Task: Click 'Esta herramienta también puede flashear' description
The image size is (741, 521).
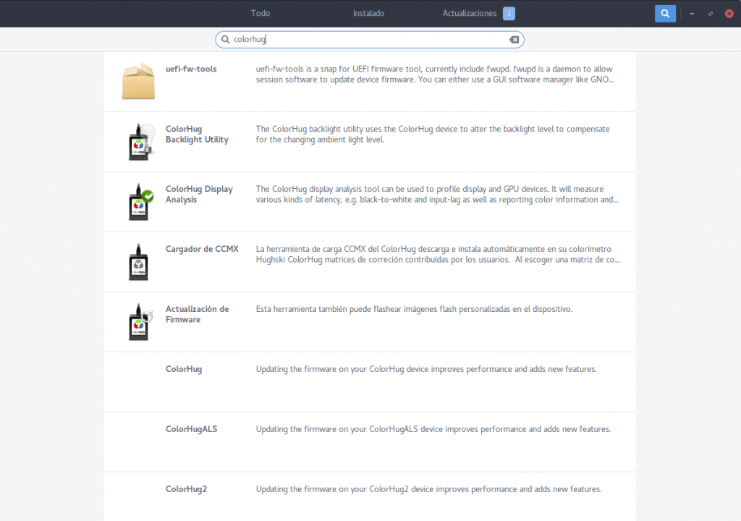Action: [x=415, y=309]
